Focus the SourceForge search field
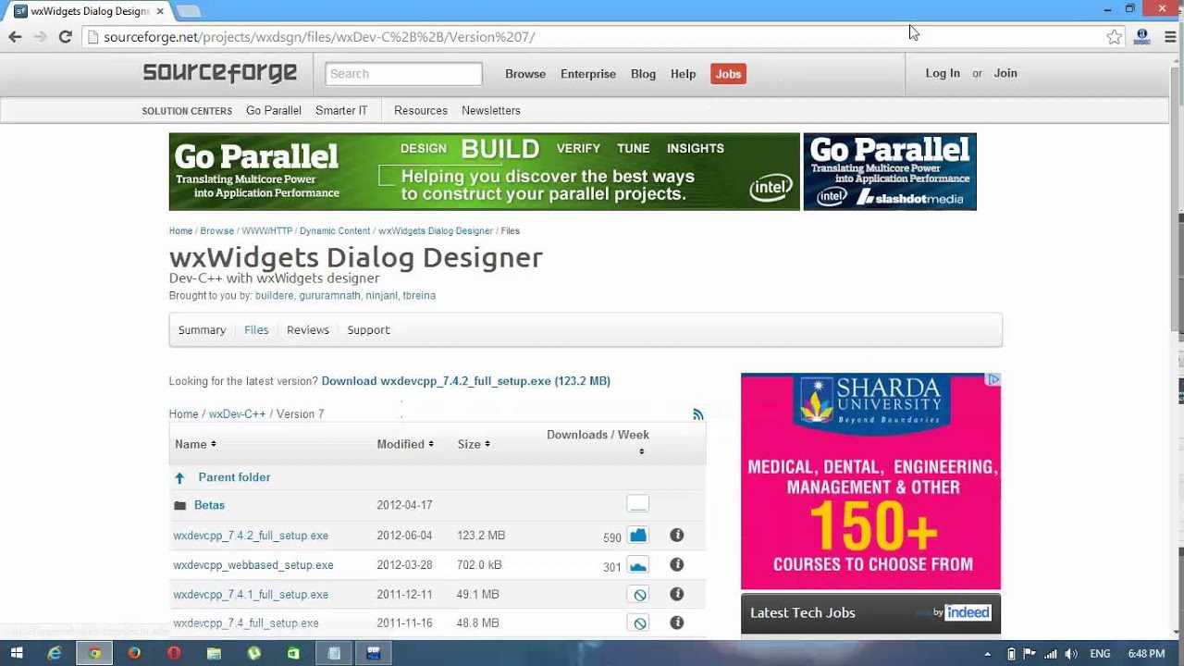Viewport: 1184px width, 666px height. pos(403,74)
